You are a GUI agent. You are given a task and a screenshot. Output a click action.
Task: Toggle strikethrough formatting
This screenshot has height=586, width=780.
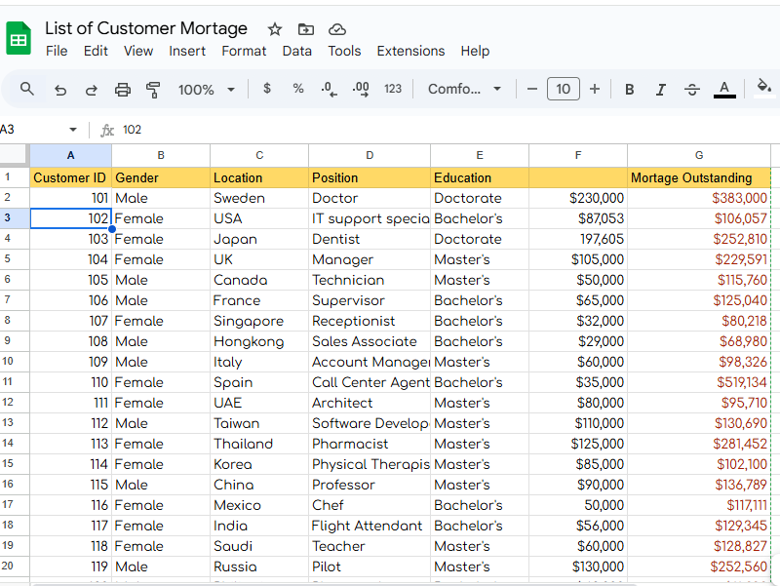tap(692, 90)
